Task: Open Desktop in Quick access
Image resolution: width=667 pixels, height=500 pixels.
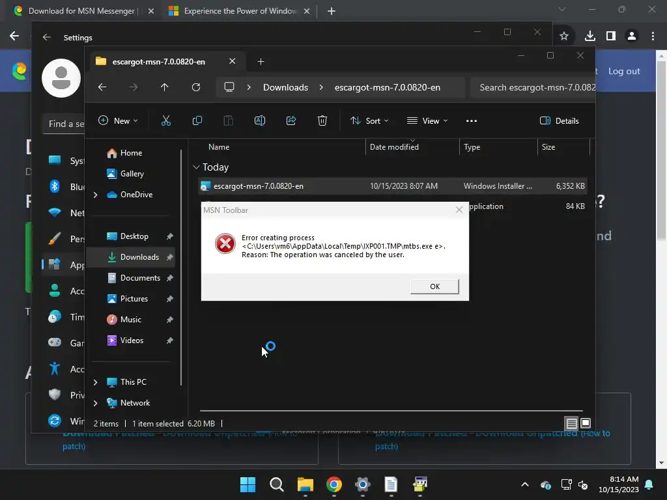Action: point(134,236)
